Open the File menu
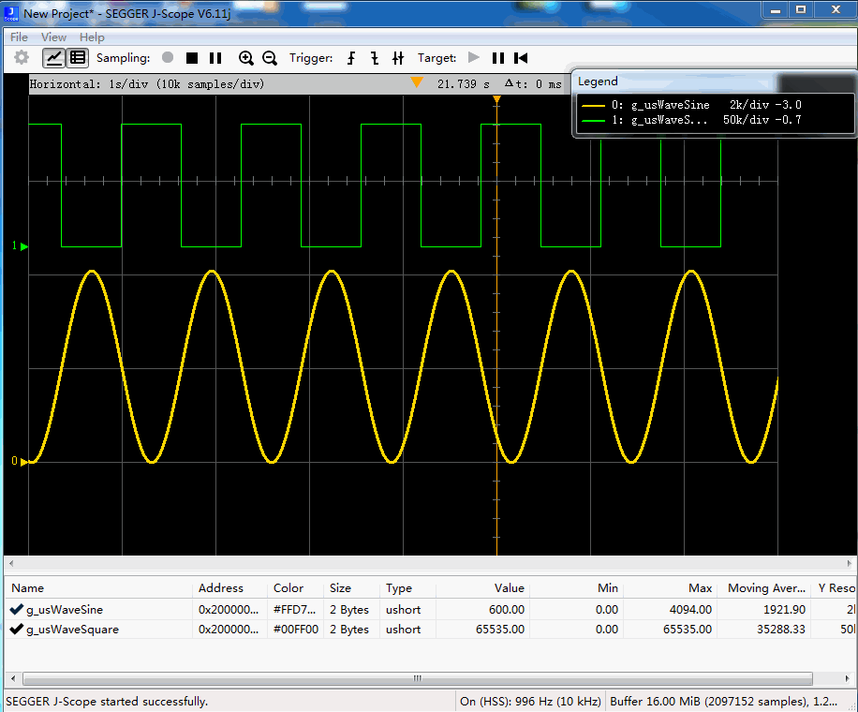Image resolution: width=858 pixels, height=712 pixels. (x=19, y=37)
